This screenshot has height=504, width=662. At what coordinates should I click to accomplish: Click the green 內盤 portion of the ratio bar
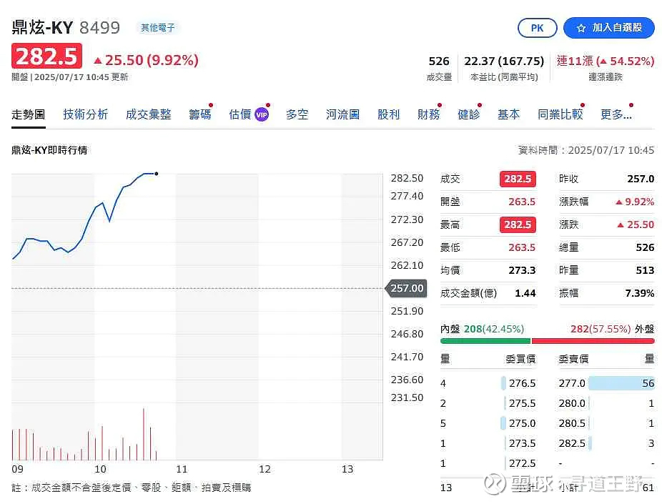click(x=485, y=340)
